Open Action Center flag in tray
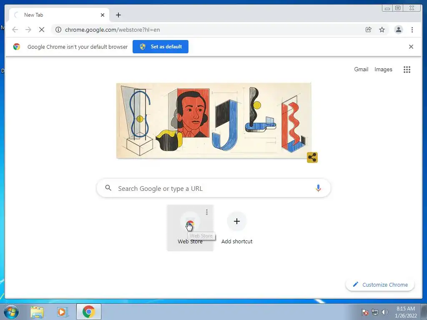 tap(364, 312)
